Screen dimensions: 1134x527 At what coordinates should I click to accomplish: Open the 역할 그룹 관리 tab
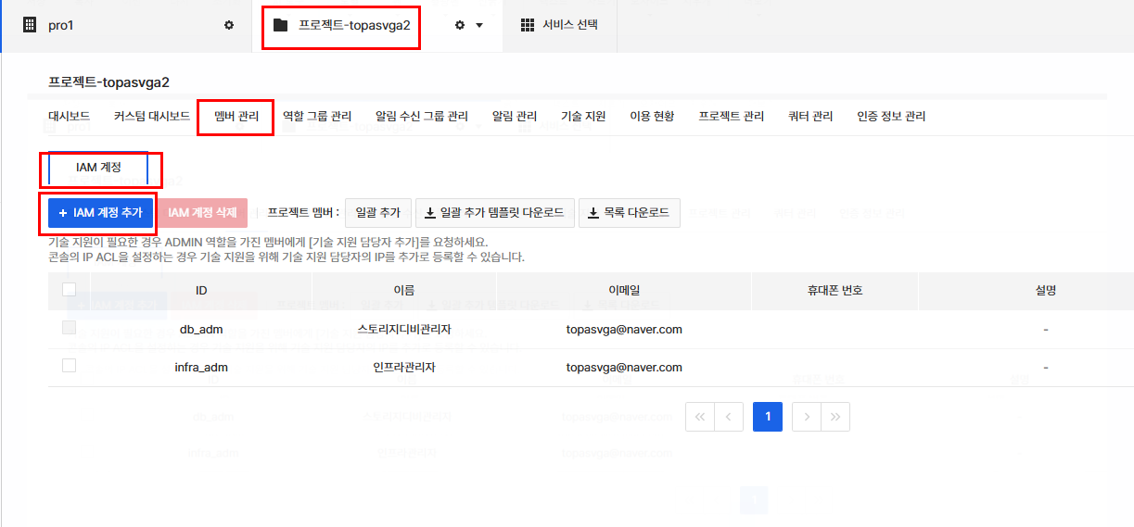pos(317,116)
